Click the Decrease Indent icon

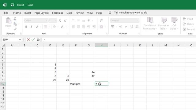pos(89,27)
